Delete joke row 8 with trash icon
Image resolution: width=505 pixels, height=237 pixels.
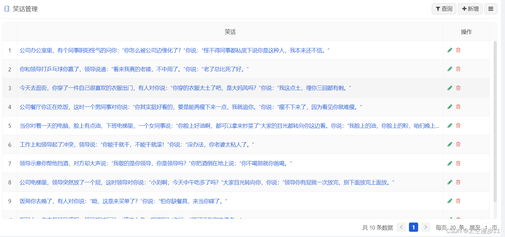coord(458,182)
